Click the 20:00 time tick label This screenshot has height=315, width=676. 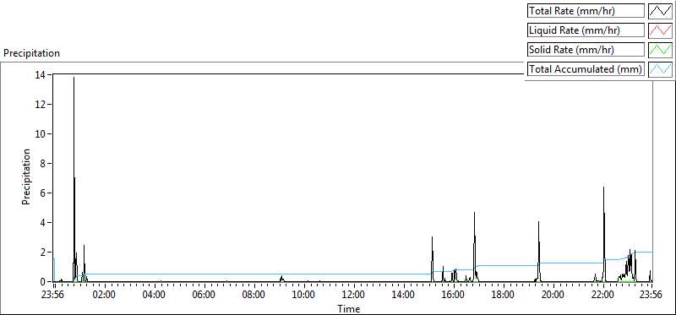coord(553,296)
